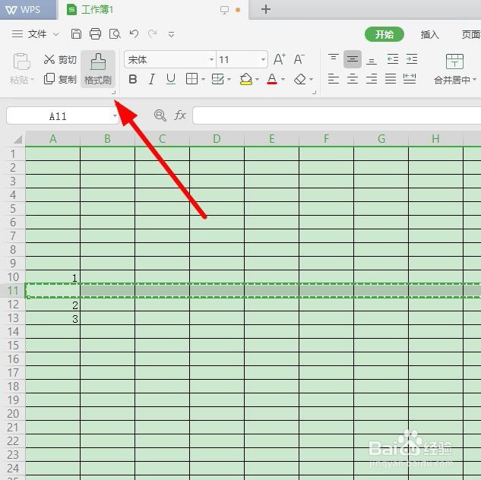This screenshot has height=480, width=481.
Task: Open the Merge and Center dropdown arrow
Action: point(474,80)
